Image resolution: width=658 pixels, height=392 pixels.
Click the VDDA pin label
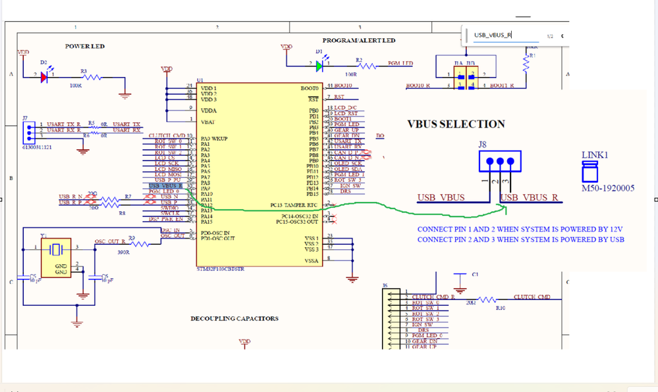point(209,110)
